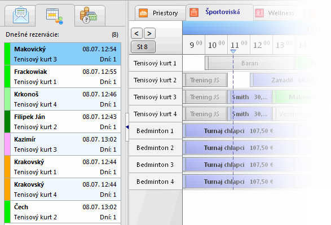Open Turnaj chlapci on Bedminton 4
Screen dimensions: 331x225
pyautogui.click(x=239, y=182)
